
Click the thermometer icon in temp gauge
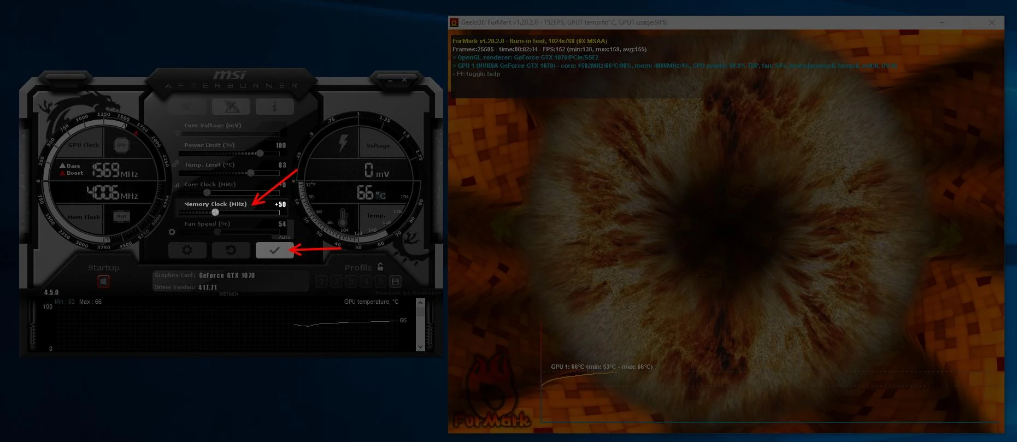pyautogui.click(x=343, y=219)
